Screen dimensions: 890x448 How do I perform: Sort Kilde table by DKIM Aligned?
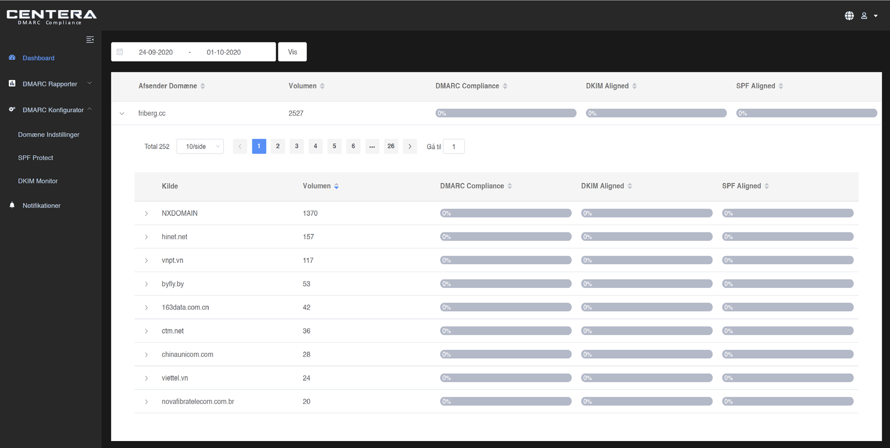(630, 186)
